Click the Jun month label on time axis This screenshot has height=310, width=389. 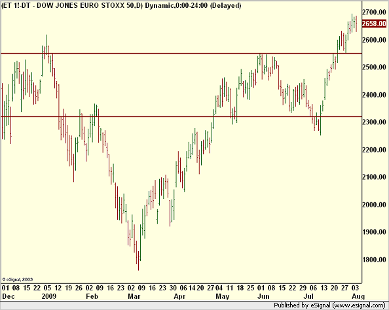click(263, 296)
